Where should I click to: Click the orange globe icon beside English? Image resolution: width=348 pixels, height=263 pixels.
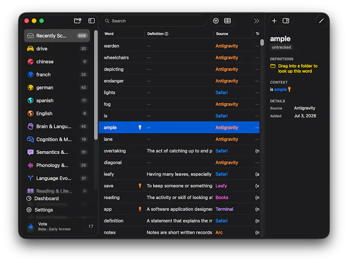[x=30, y=113]
